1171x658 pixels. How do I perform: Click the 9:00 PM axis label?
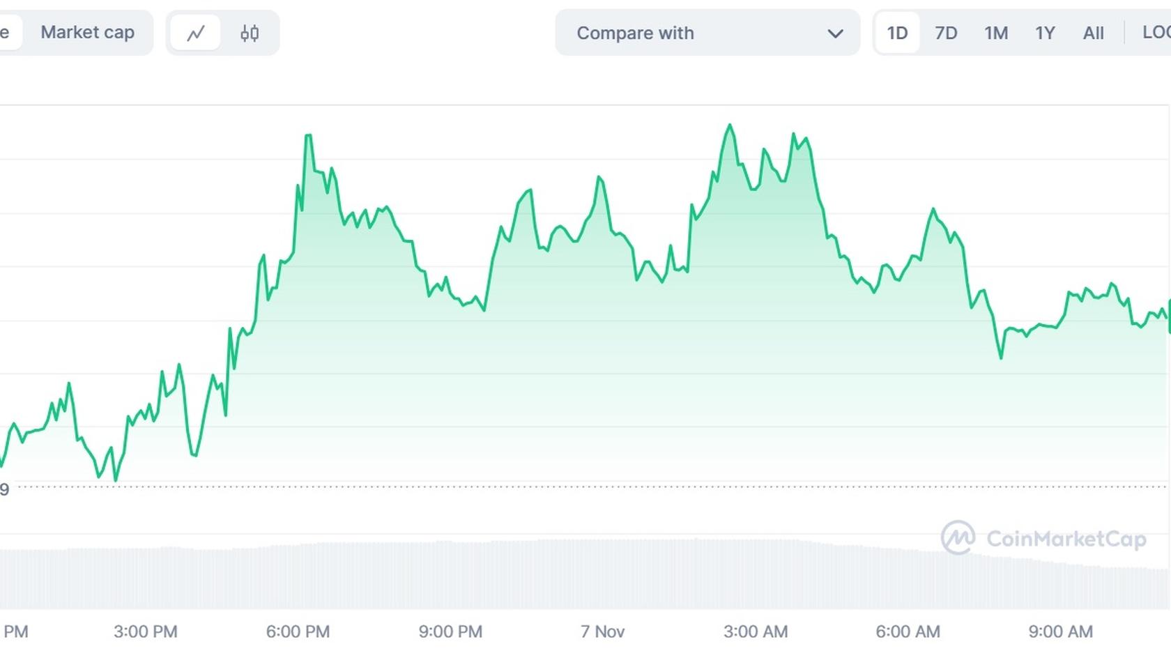coord(450,632)
